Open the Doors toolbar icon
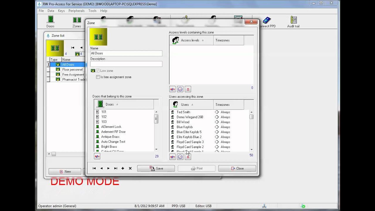This screenshot has width=375, height=211. [x=50, y=22]
